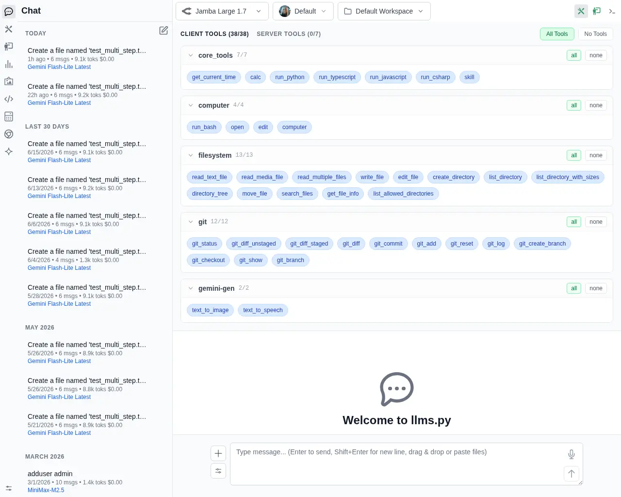
Task: Click the microphone voice input icon
Action: coord(572,454)
